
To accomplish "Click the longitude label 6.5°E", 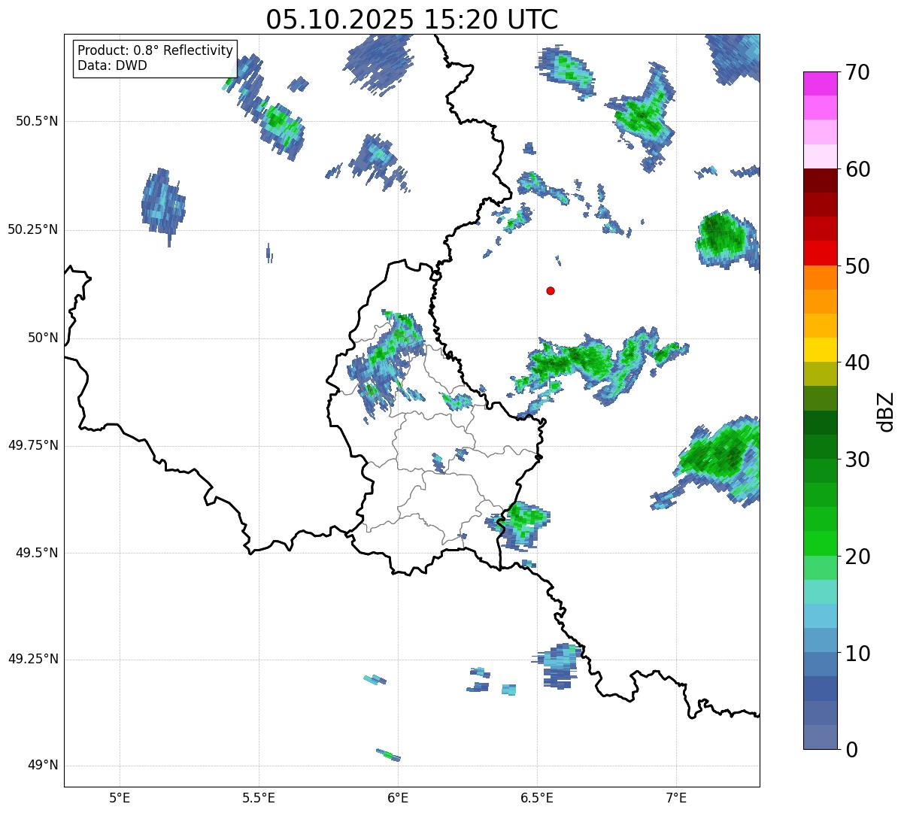I will (537, 797).
